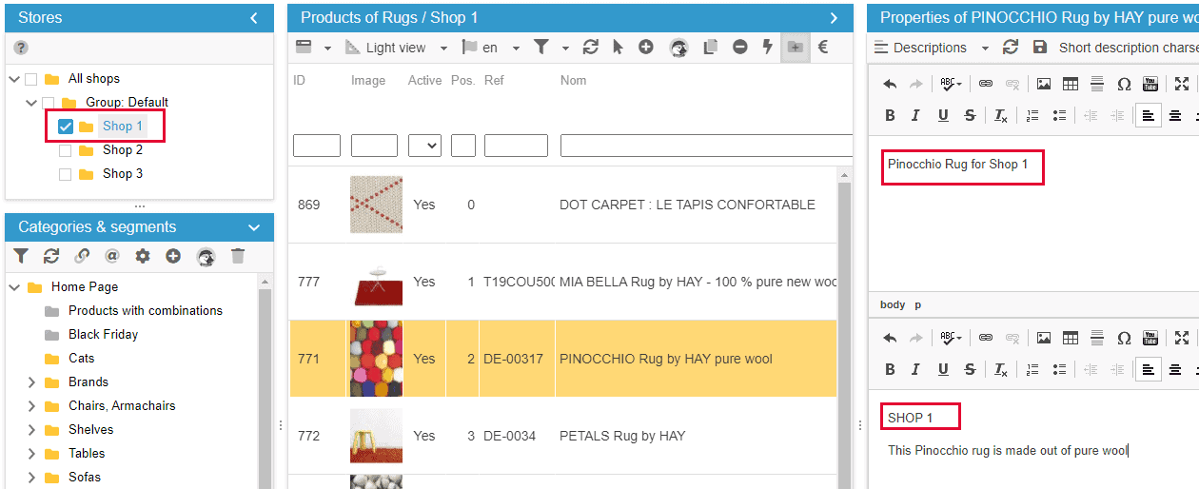
Task: Tick the Shop 3 checkbox
Action: click(66, 174)
